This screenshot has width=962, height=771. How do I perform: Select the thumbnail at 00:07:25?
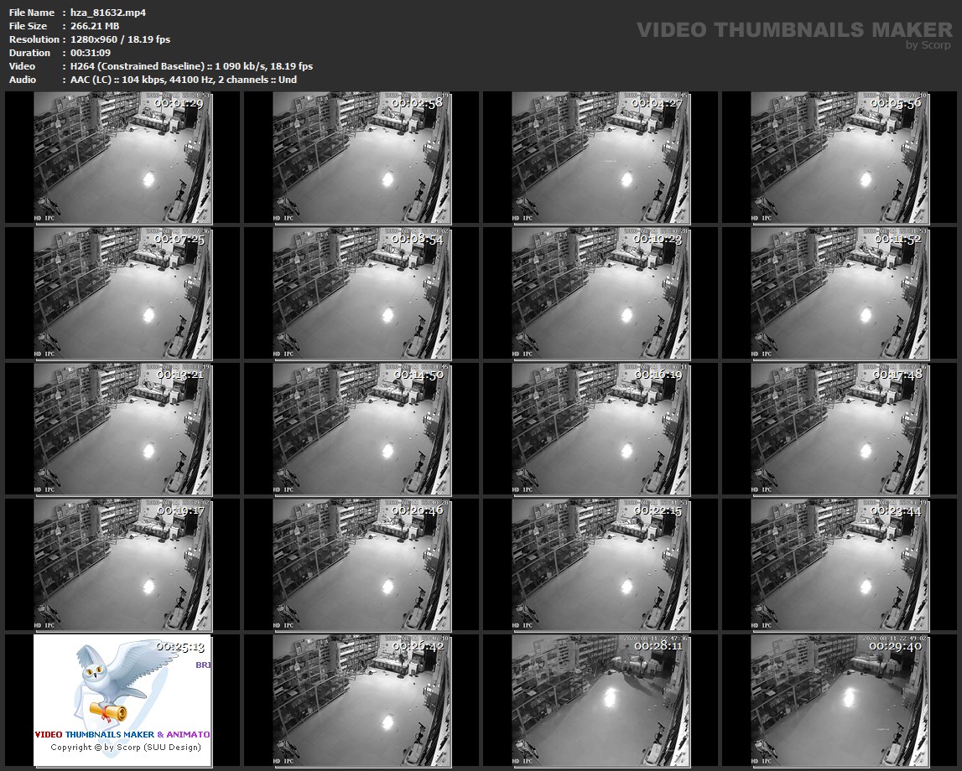coord(122,293)
